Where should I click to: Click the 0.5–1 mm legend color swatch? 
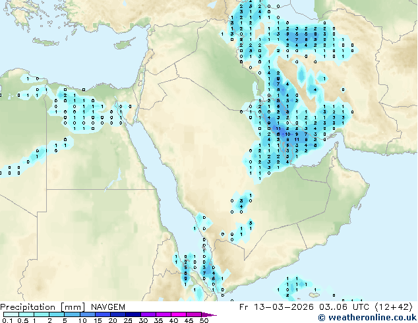26,314
